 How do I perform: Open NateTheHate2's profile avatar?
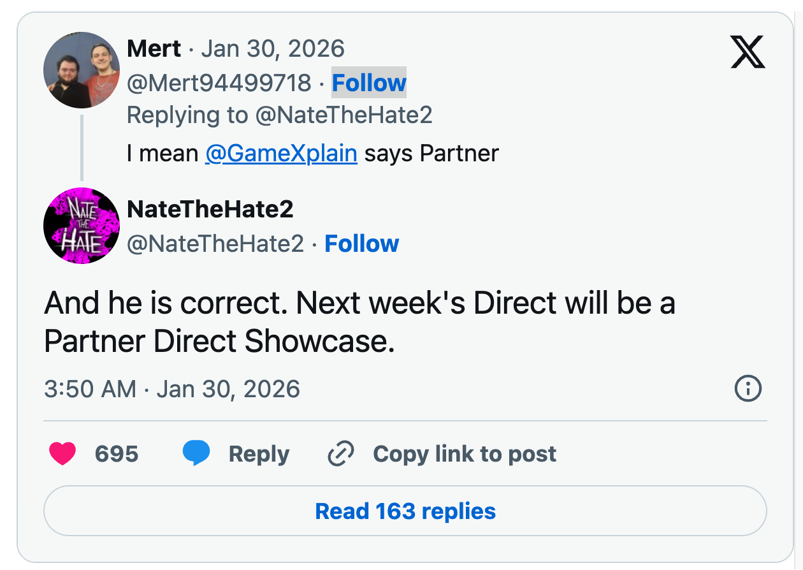click(82, 226)
